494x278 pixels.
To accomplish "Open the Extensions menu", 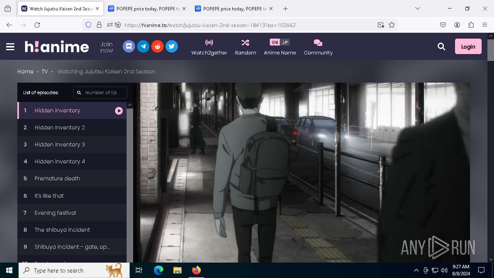I will pyautogui.click(x=471, y=25).
